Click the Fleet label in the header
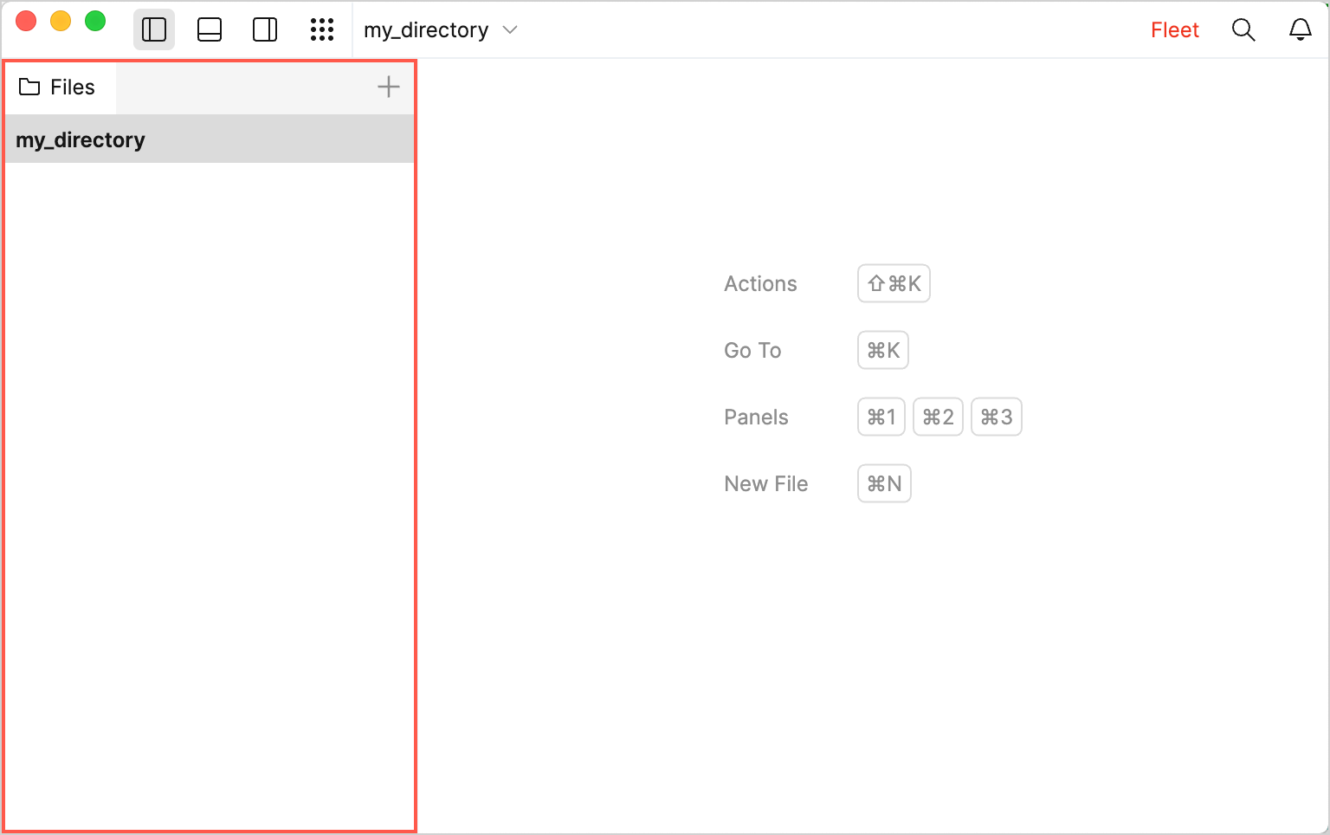Screen dimensions: 1330x835 coord(1174,29)
